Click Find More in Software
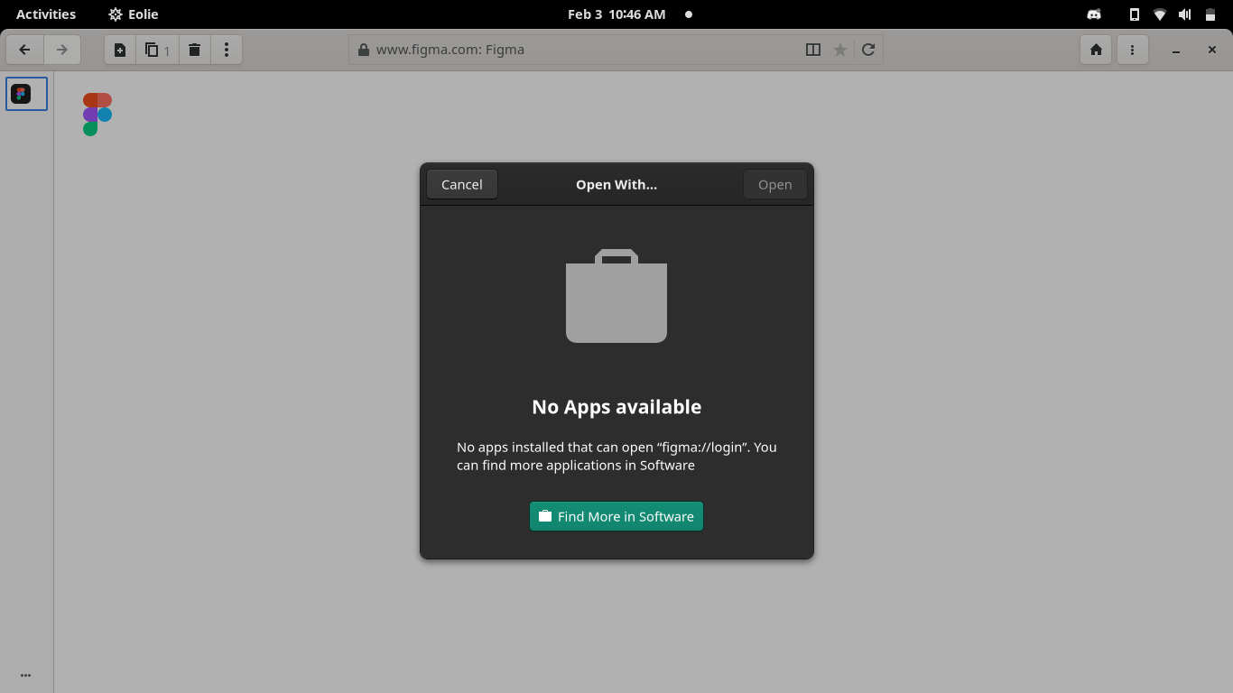This screenshot has width=1233, height=693. tap(616, 516)
